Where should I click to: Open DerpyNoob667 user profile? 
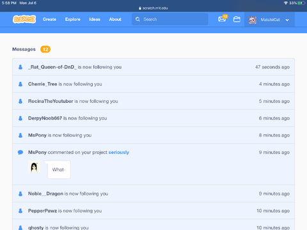(45, 118)
